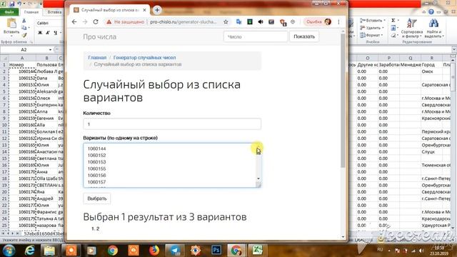Open the Google Translate extension icon

coord(239,22)
